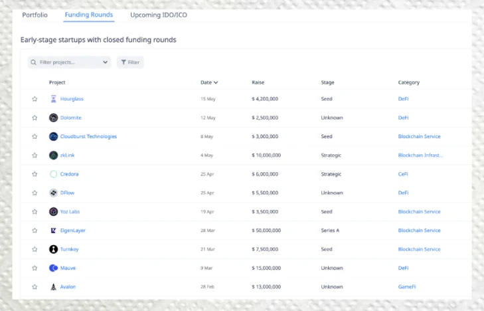Image resolution: width=484 pixels, height=311 pixels.
Task: Click the Avalon logo icon
Action: tap(53, 287)
